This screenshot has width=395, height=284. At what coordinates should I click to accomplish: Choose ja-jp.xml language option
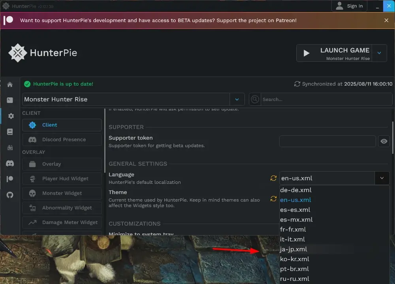coord(334,249)
